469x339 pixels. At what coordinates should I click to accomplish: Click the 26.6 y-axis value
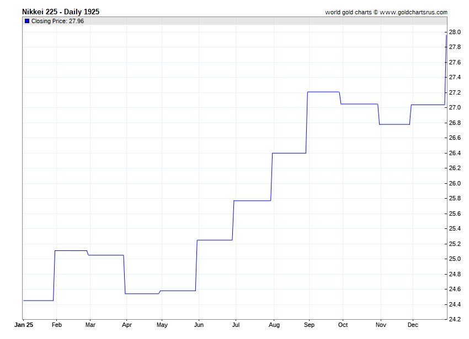(x=455, y=138)
